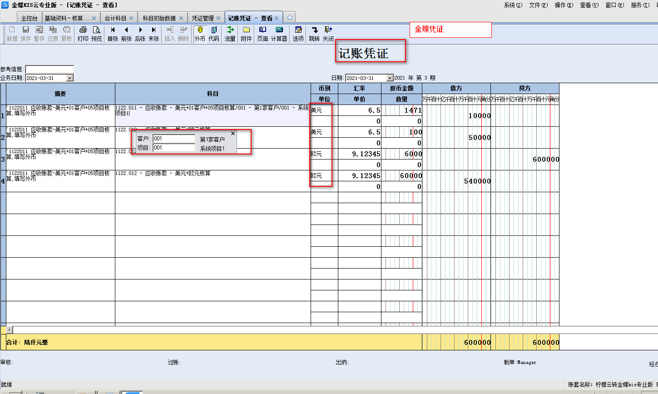Open the 系统 menu
Viewport: 658px width, 394px height.
513,5
